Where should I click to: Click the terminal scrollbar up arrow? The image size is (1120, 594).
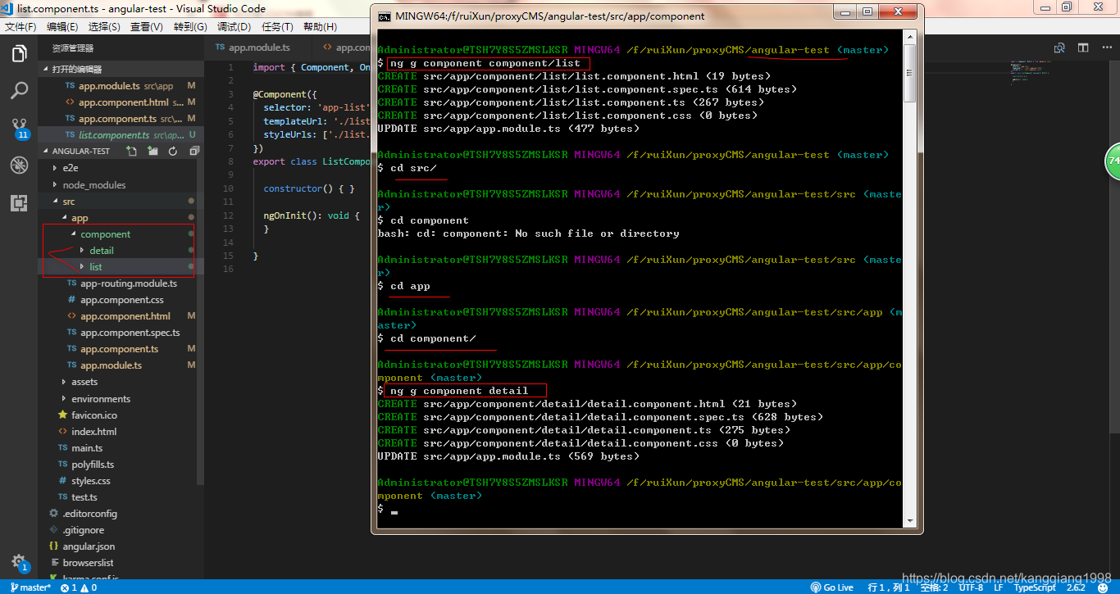[909, 38]
